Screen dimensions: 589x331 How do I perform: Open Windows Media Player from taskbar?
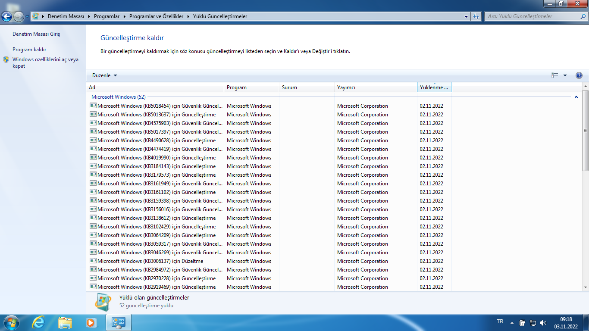coord(91,322)
